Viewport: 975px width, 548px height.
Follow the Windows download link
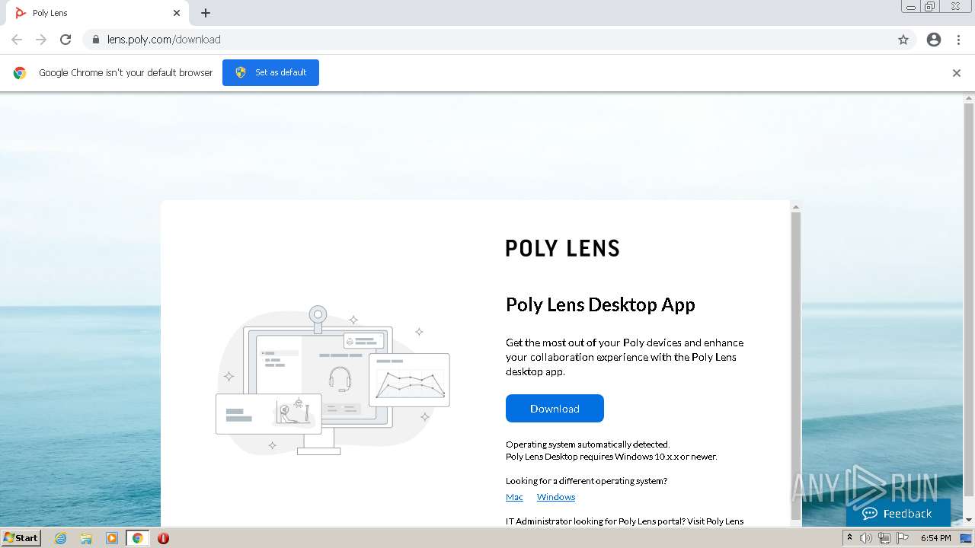click(556, 497)
